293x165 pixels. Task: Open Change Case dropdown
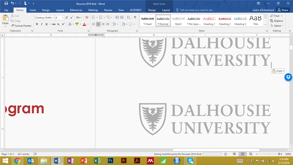(79, 17)
